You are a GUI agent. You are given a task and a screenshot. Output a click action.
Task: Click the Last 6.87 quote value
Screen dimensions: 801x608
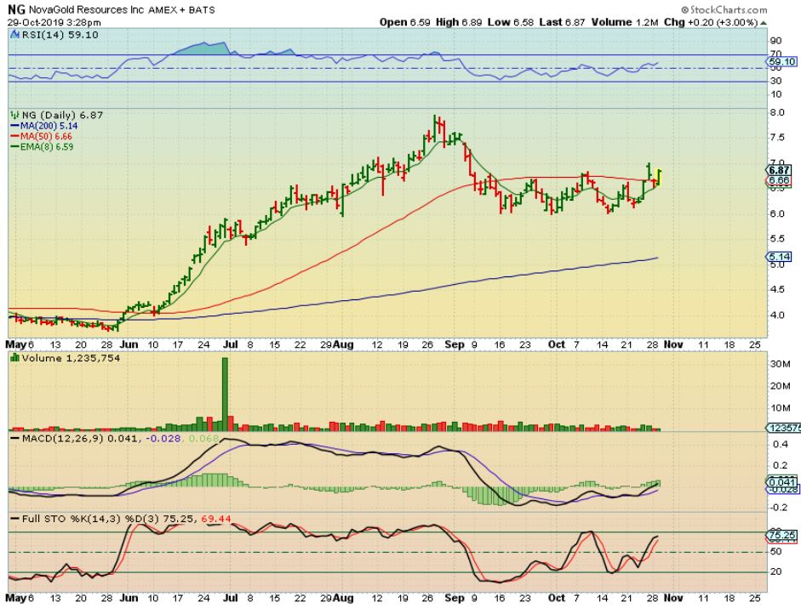pyautogui.click(x=562, y=22)
